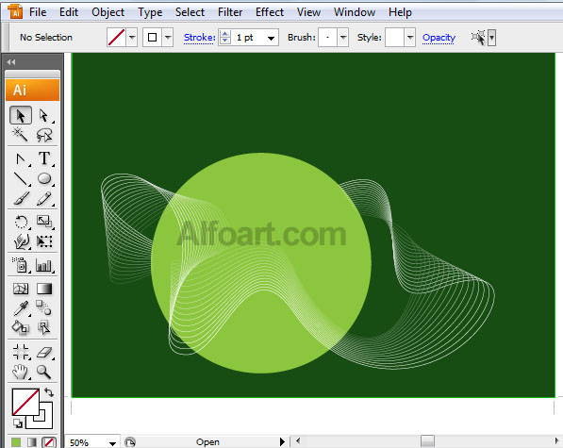
Task: Select the Magic Wand tool
Action: click(20, 135)
